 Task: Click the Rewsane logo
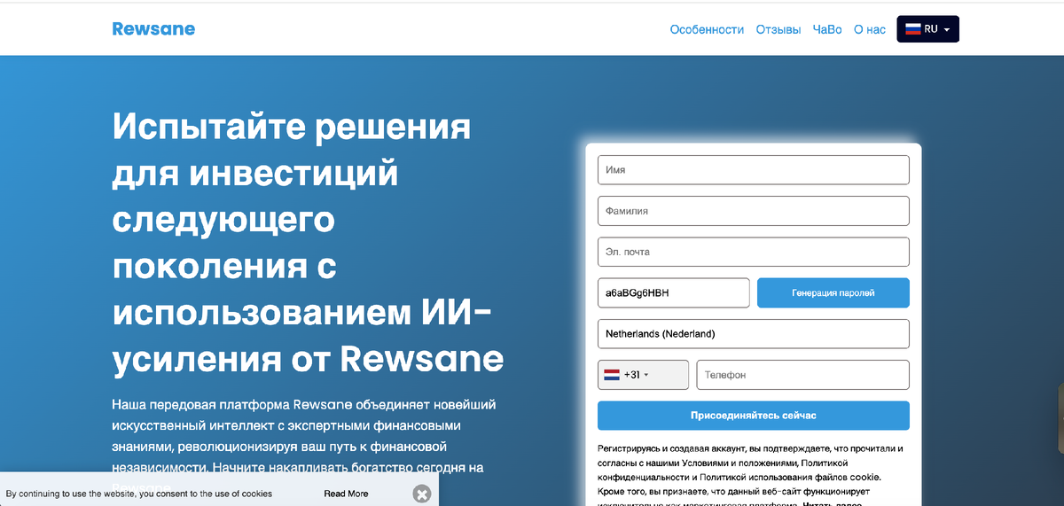click(153, 29)
